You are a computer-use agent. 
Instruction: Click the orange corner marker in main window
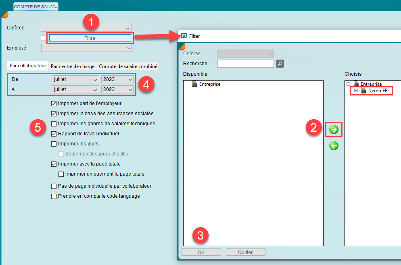click(x=5, y=15)
